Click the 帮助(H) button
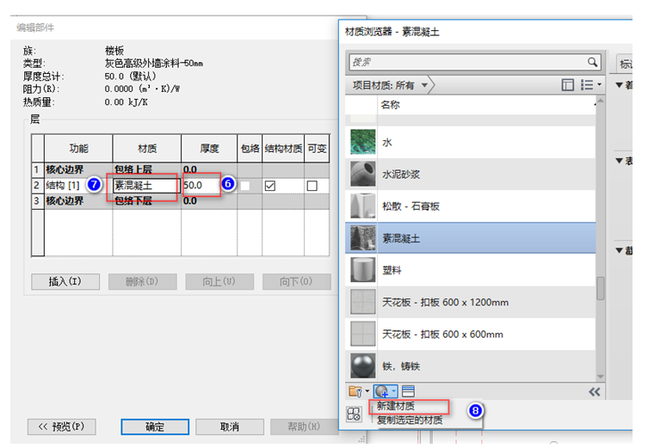 [304, 427]
